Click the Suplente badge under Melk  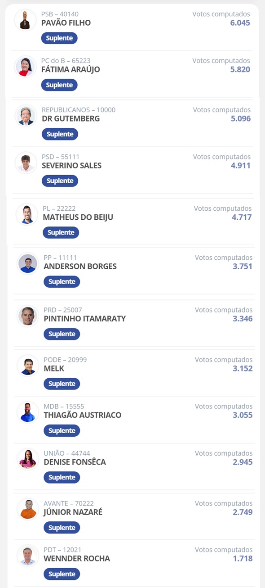point(62,384)
